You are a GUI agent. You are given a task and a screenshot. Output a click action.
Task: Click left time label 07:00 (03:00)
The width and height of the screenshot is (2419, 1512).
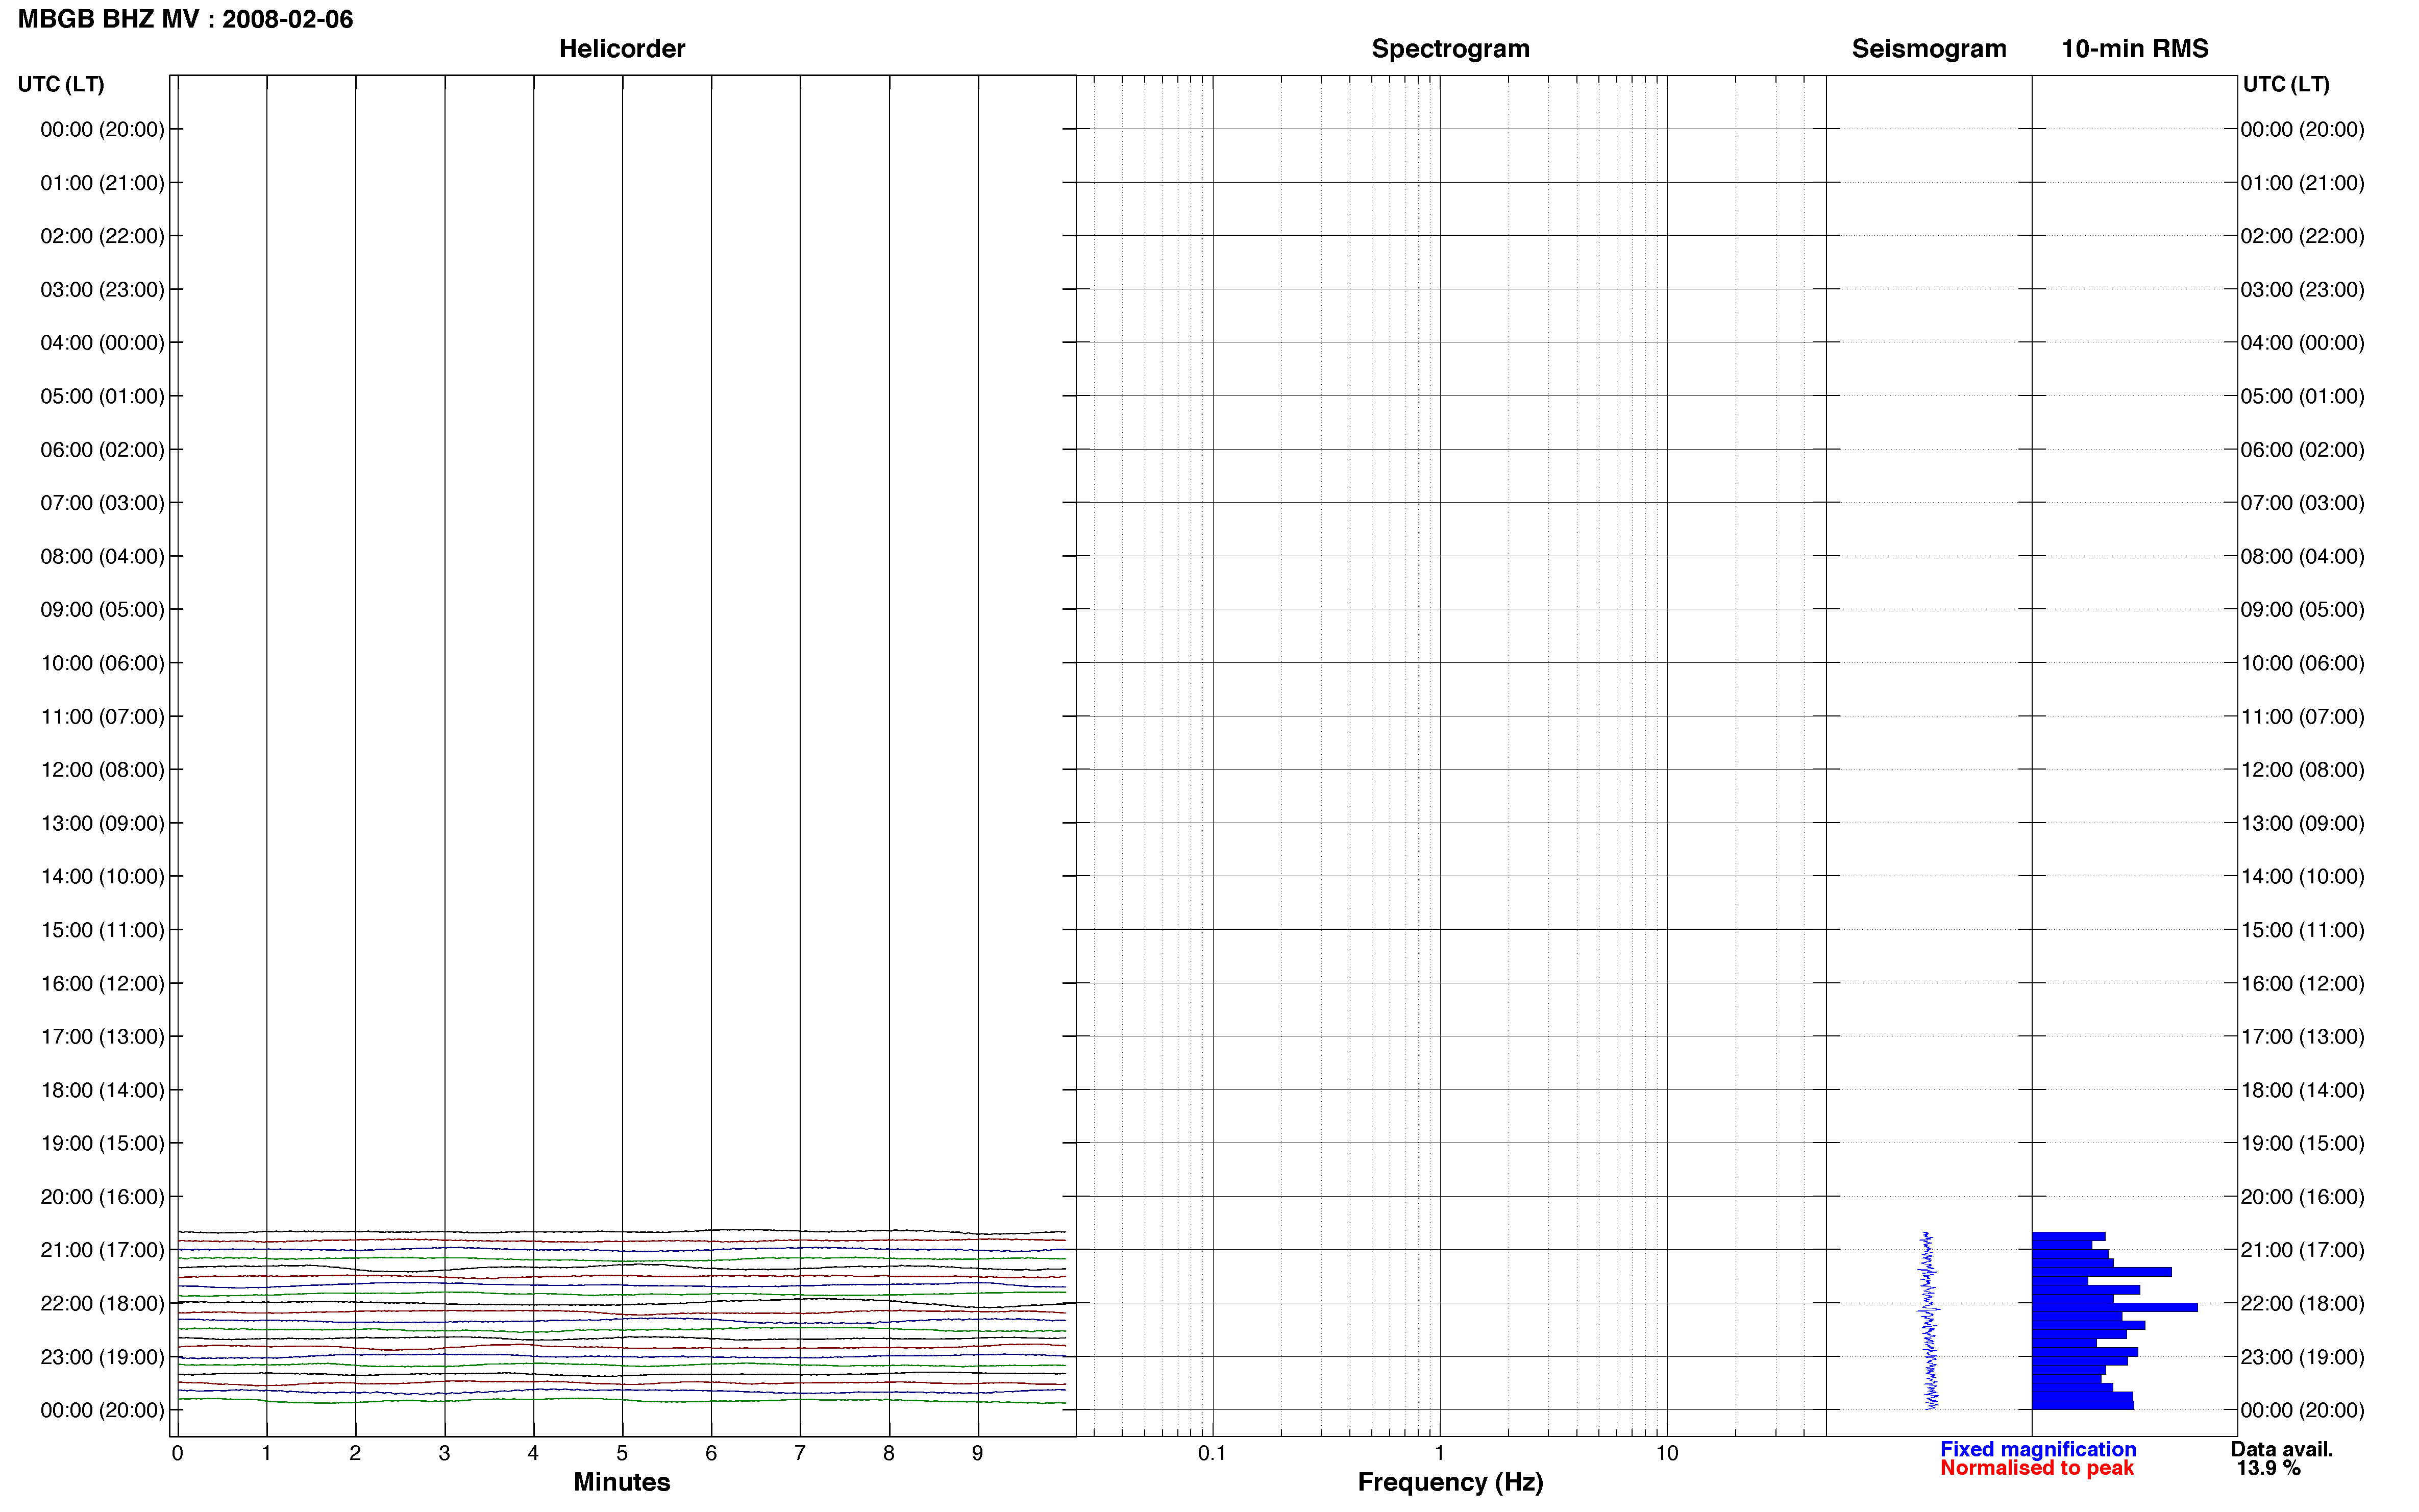click(x=102, y=503)
